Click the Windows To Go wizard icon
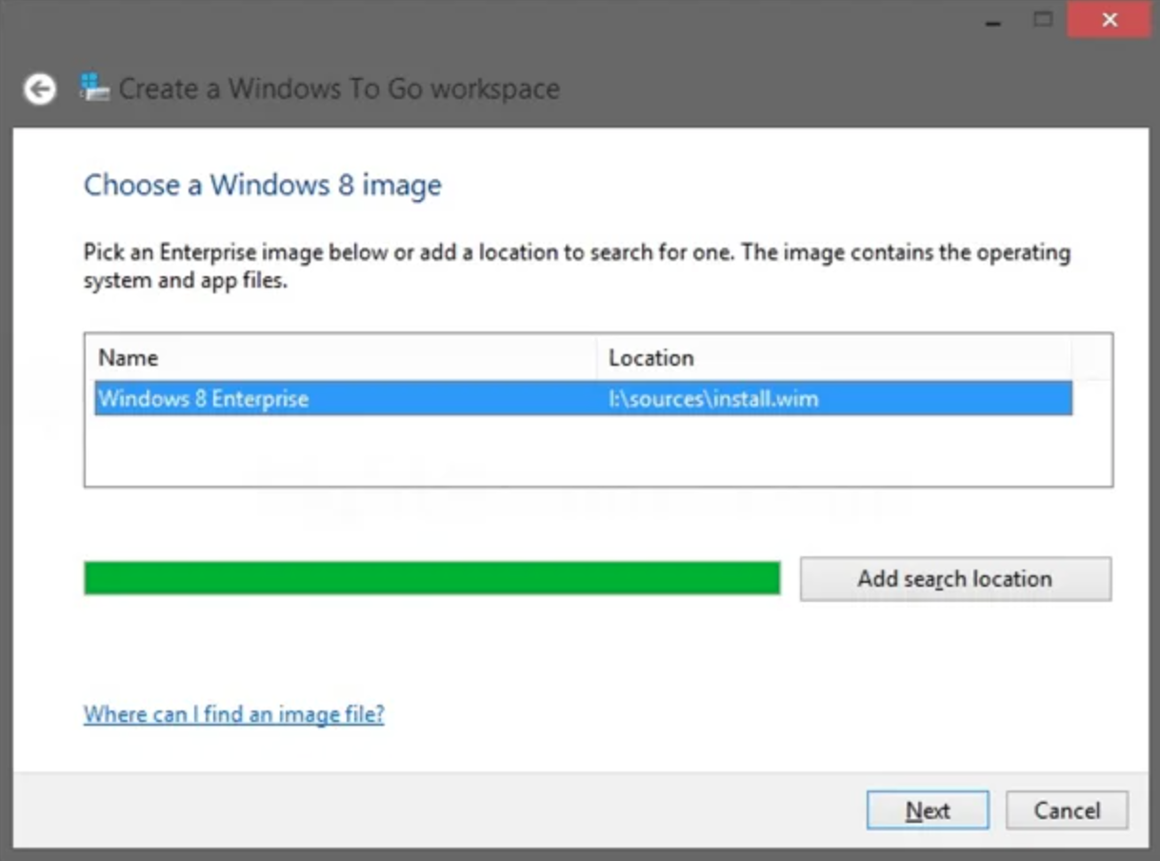Viewport: 1160px width, 861px height. 94,88
